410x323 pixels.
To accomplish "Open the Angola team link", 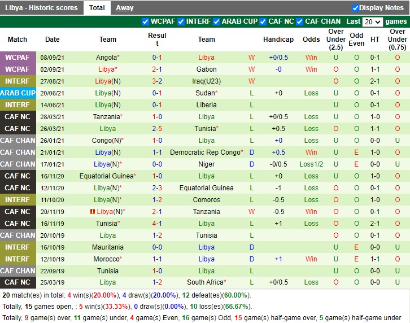I will pos(106,58).
